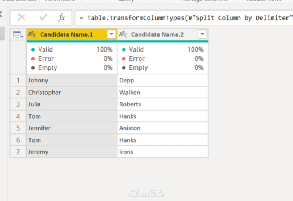The image size is (293, 201).
Task: Click the formula bar confirm checkmark icon
Action: point(43,17)
